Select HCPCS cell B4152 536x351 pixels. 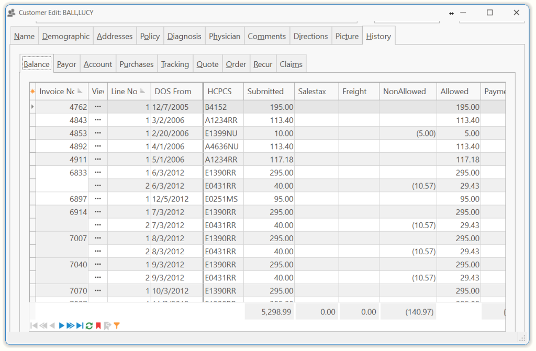point(224,107)
